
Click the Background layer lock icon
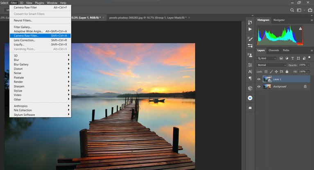(305, 86)
